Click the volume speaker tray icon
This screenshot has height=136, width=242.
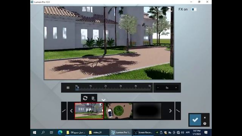click(182, 133)
